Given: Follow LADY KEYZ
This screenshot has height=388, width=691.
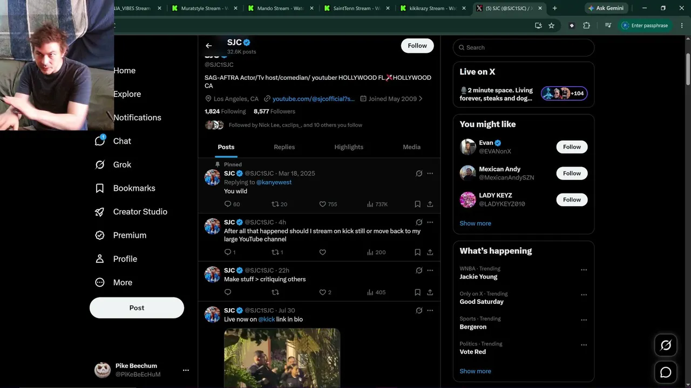Looking at the screenshot, I should [x=572, y=200].
